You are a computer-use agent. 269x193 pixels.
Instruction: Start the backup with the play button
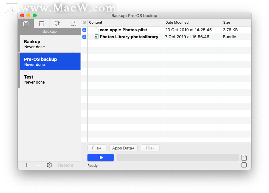100,157
